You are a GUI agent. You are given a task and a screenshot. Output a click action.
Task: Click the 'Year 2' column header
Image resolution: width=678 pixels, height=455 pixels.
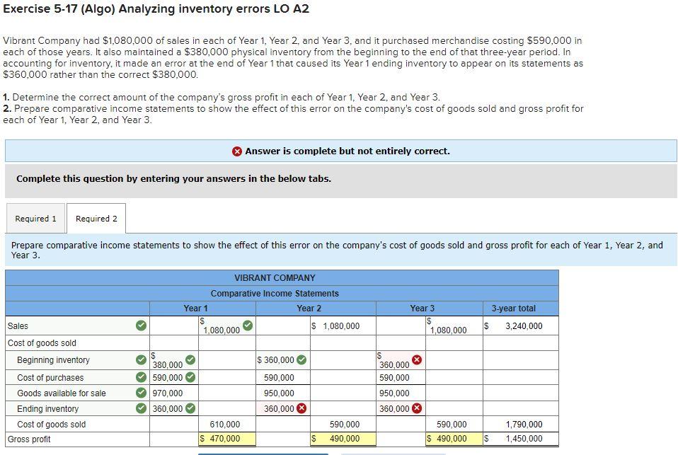click(309, 309)
